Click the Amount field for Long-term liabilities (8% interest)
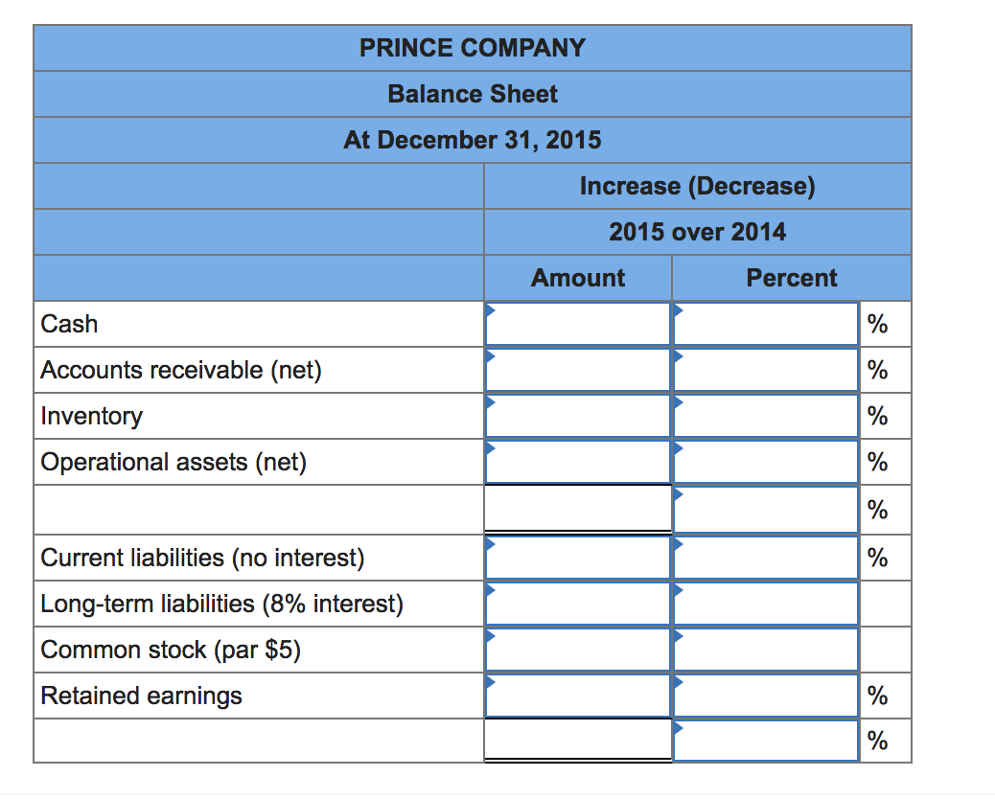This screenshot has width=995, height=799. coord(578,604)
